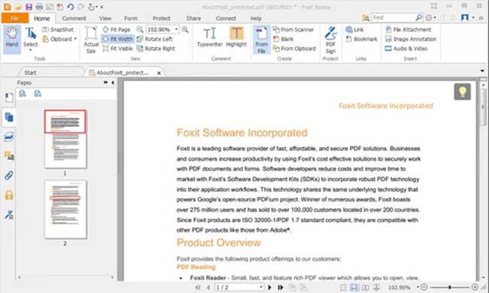
Task: Click the lightbulb tips icon
Action: click(x=462, y=92)
